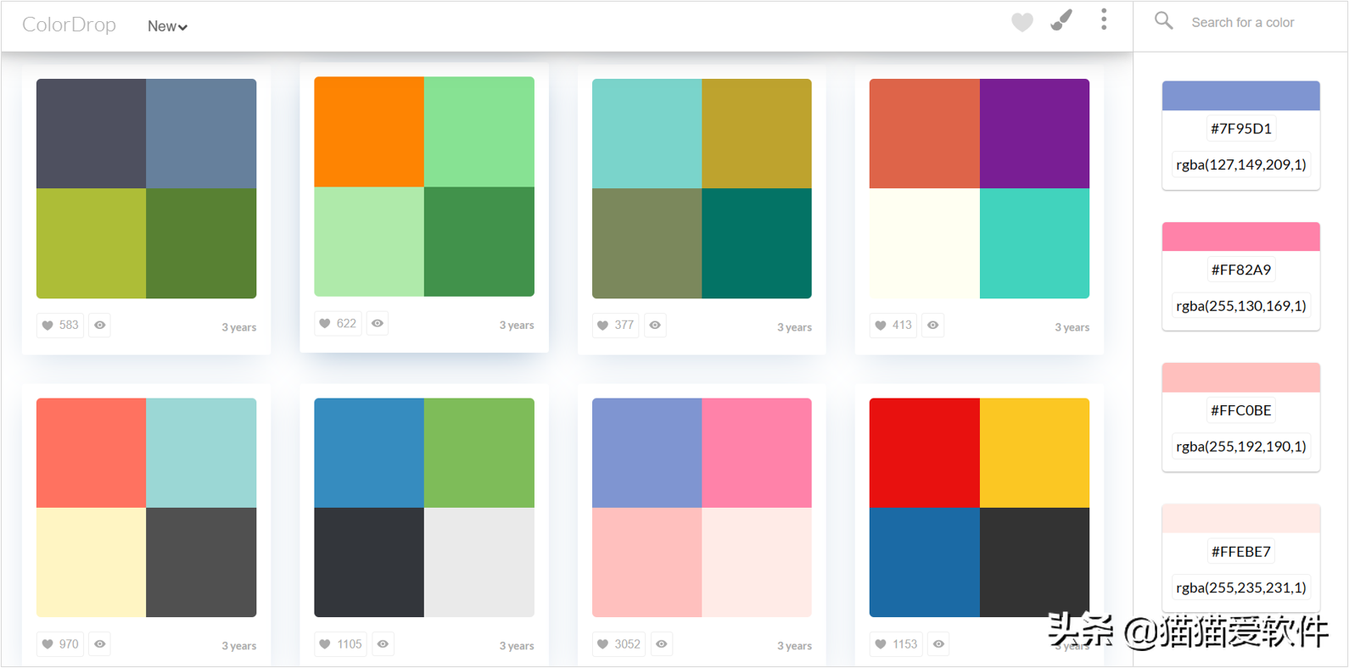Screen dimensions: 1349x668
Task: Like the palette with 622 hearts
Action: click(x=338, y=324)
